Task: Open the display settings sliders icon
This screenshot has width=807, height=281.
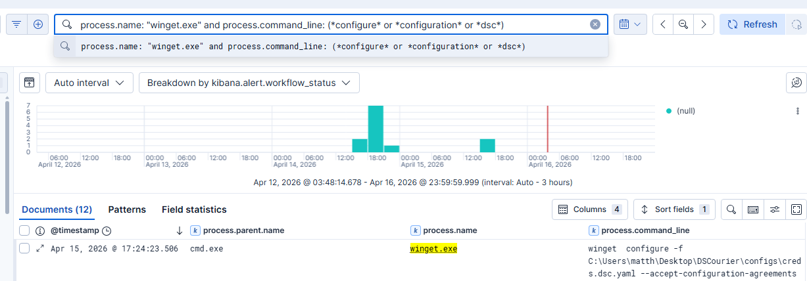Action: tap(775, 209)
